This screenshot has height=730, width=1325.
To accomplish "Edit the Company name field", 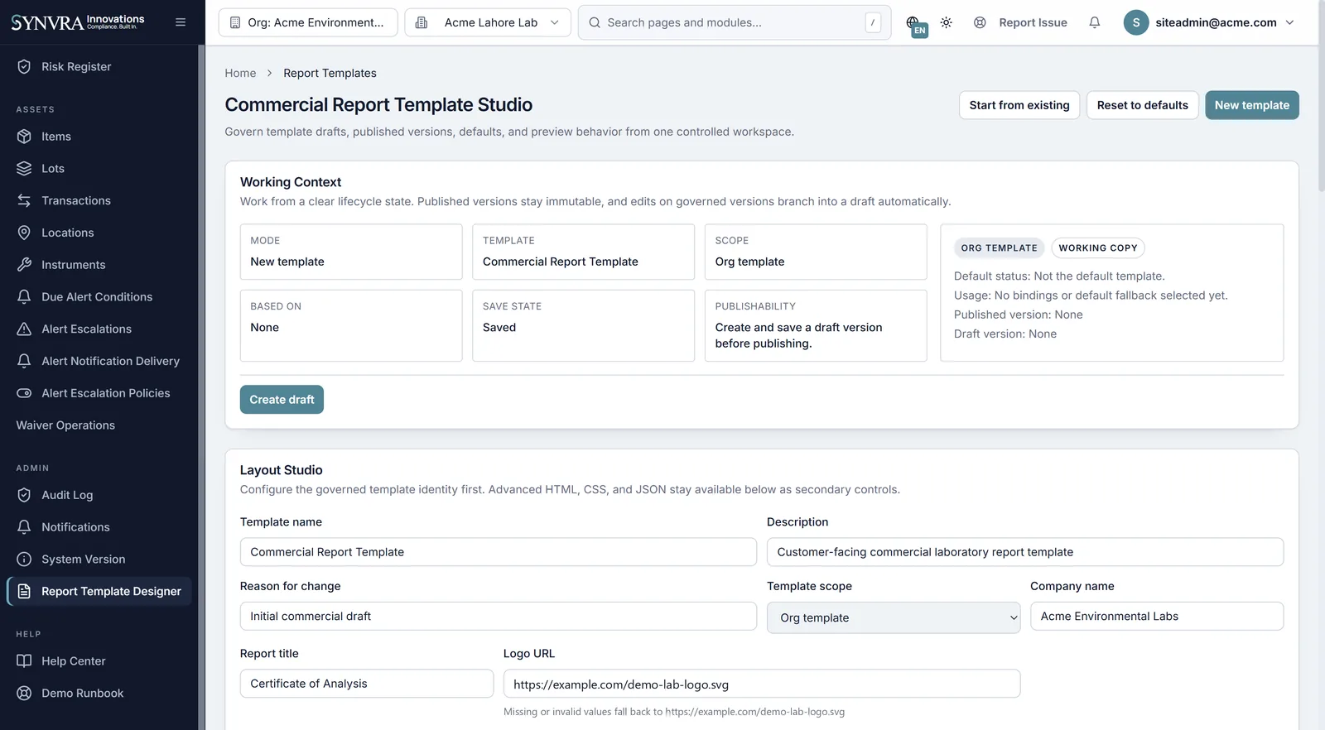I will (x=1157, y=616).
